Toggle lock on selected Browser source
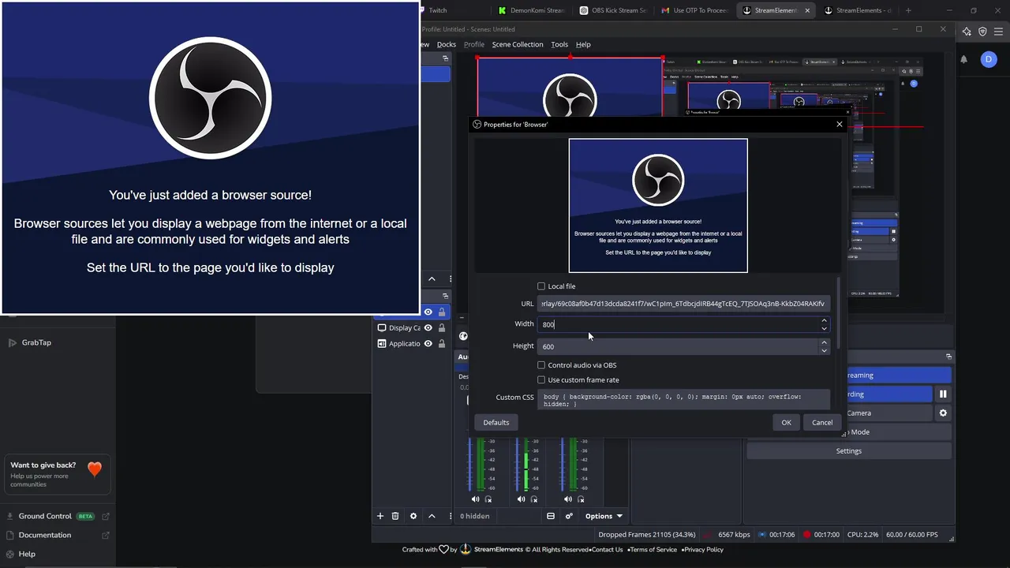This screenshot has height=568, width=1010. click(x=442, y=312)
